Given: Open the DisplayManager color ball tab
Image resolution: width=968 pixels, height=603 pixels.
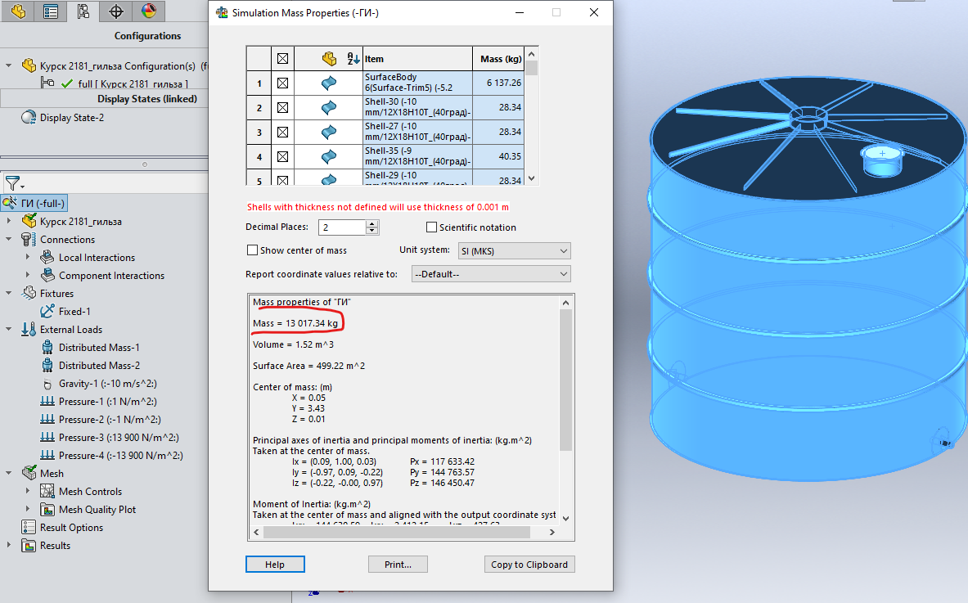Looking at the screenshot, I should coord(148,11).
